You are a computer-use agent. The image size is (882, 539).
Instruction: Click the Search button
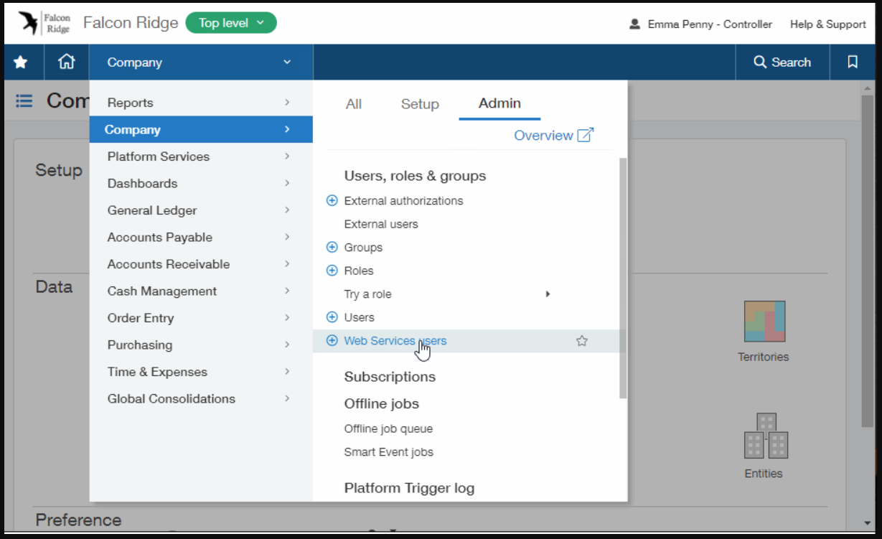(782, 62)
